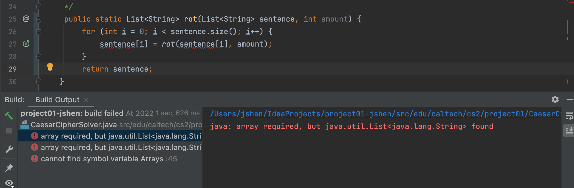Toggle the eye view filter icon
The width and height of the screenshot is (574, 188).
9,183
